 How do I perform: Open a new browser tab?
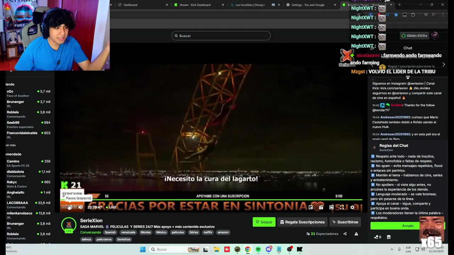point(399,5)
